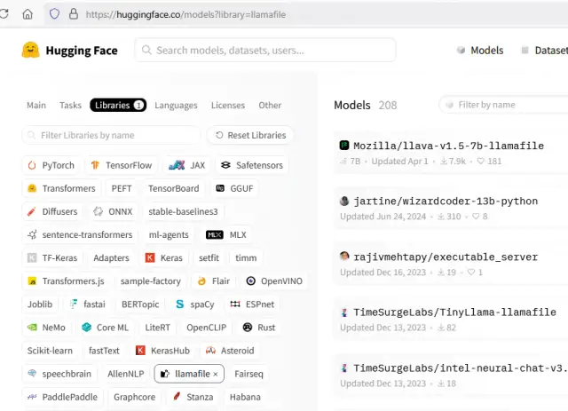Click the padlock site info icon
This screenshot has height=411, width=568.
click(x=74, y=14)
